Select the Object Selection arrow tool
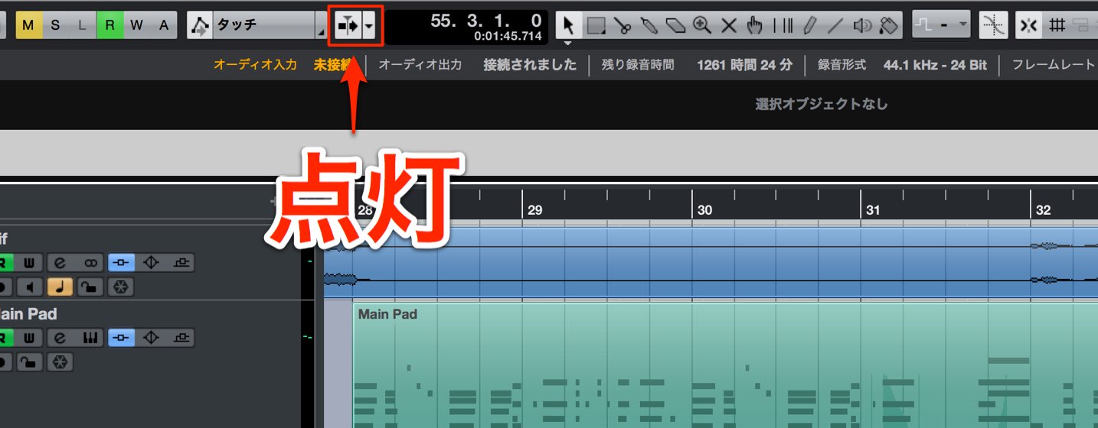 (x=567, y=25)
